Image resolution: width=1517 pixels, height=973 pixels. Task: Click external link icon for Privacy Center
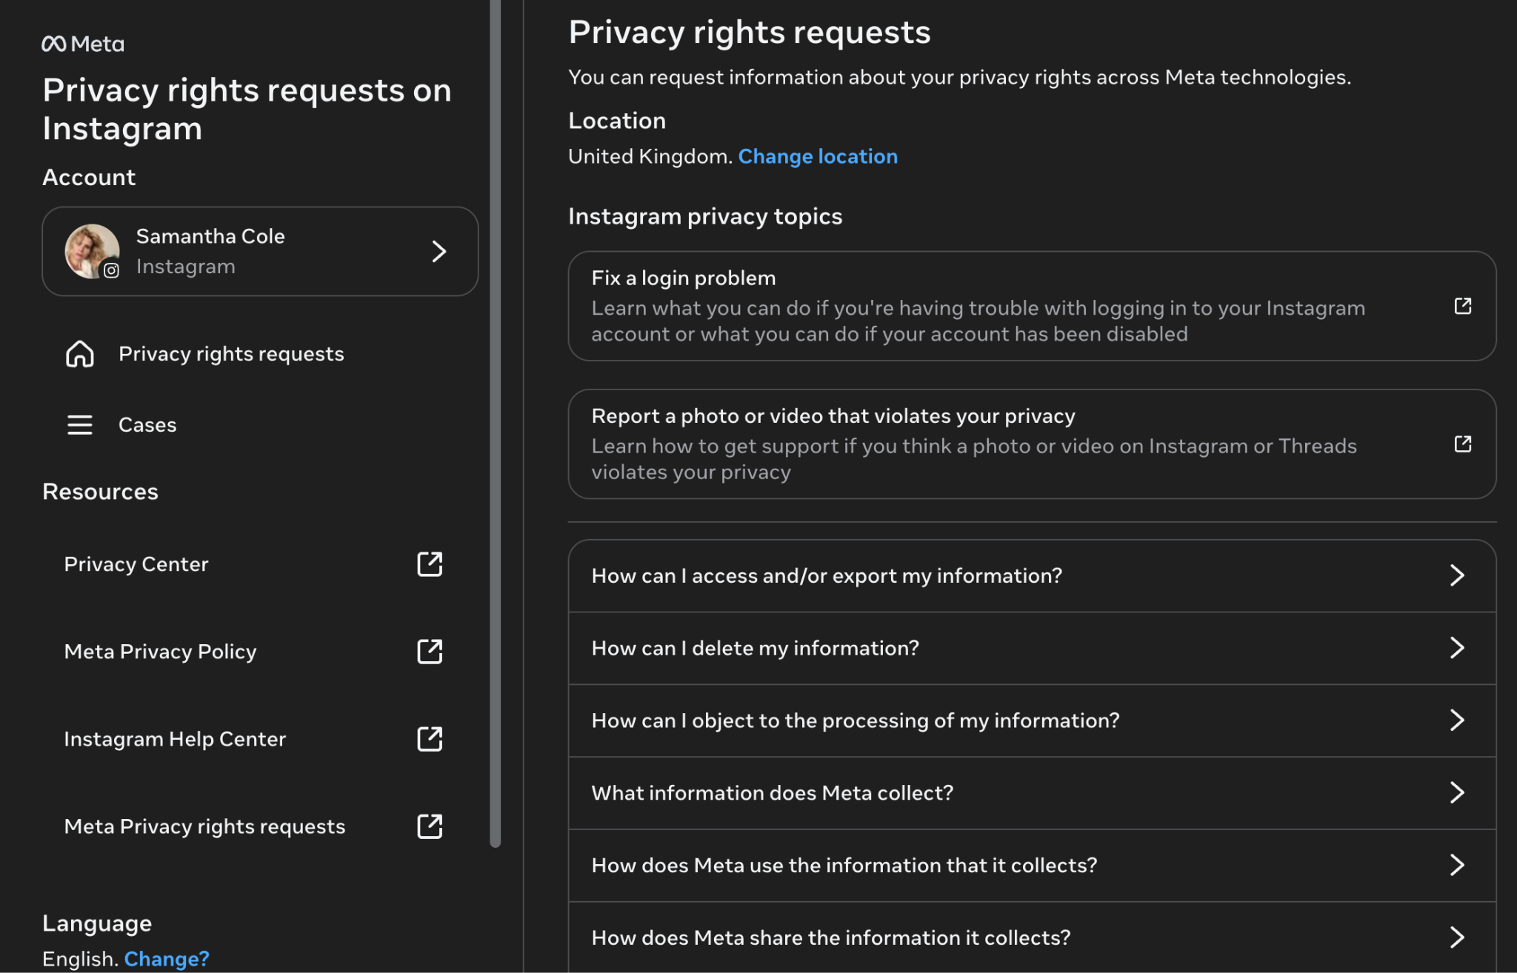coord(430,564)
